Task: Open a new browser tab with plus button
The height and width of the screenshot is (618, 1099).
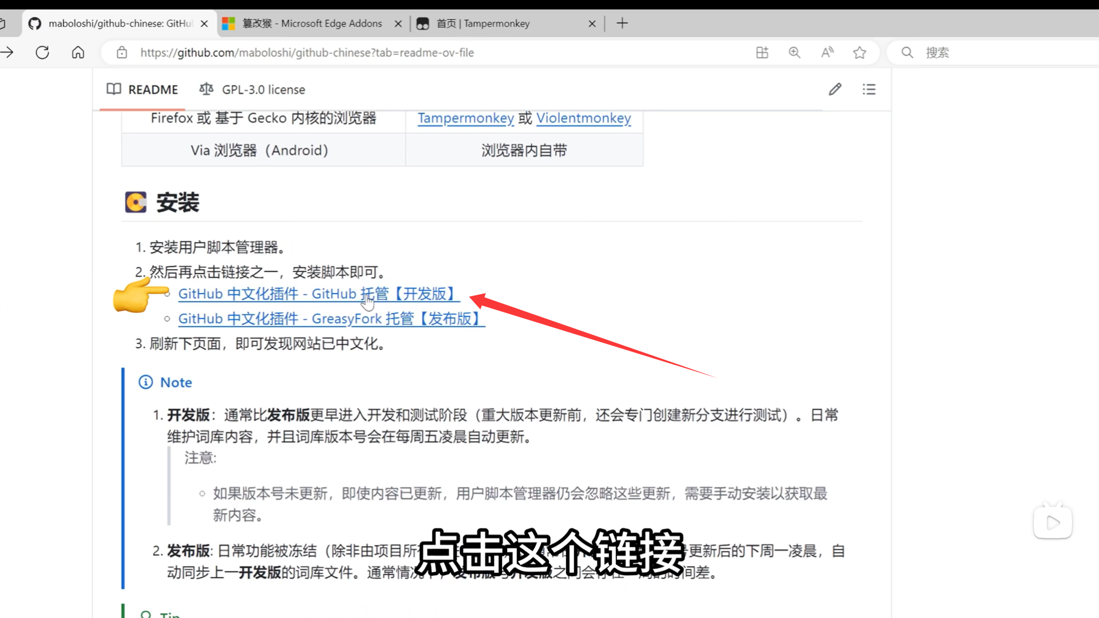Action: [622, 23]
